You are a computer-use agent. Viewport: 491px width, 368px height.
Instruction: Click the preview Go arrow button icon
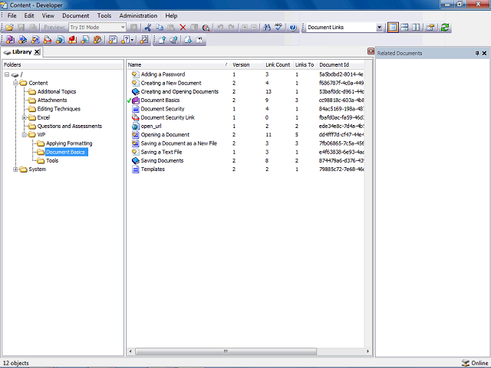[x=133, y=28]
